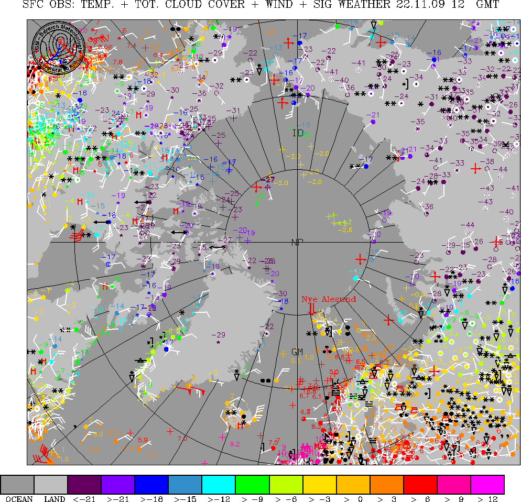Click the red arrow marking Nye Alesund
This screenshot has width=521, height=502.
tap(312, 309)
